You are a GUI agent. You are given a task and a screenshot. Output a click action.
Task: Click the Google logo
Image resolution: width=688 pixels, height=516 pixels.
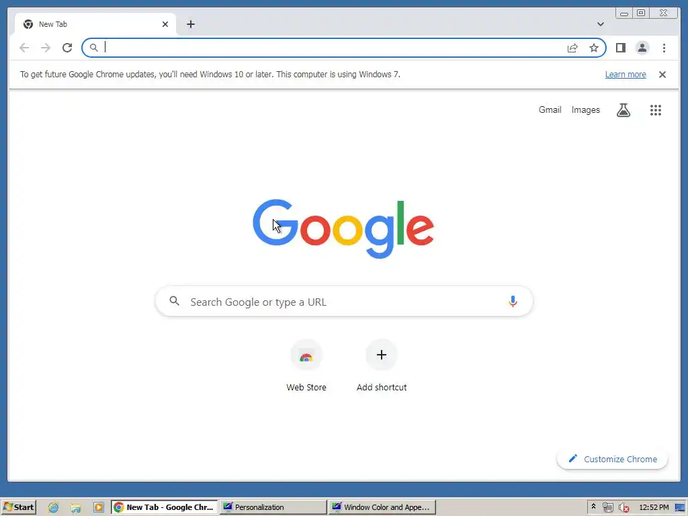[343, 228]
